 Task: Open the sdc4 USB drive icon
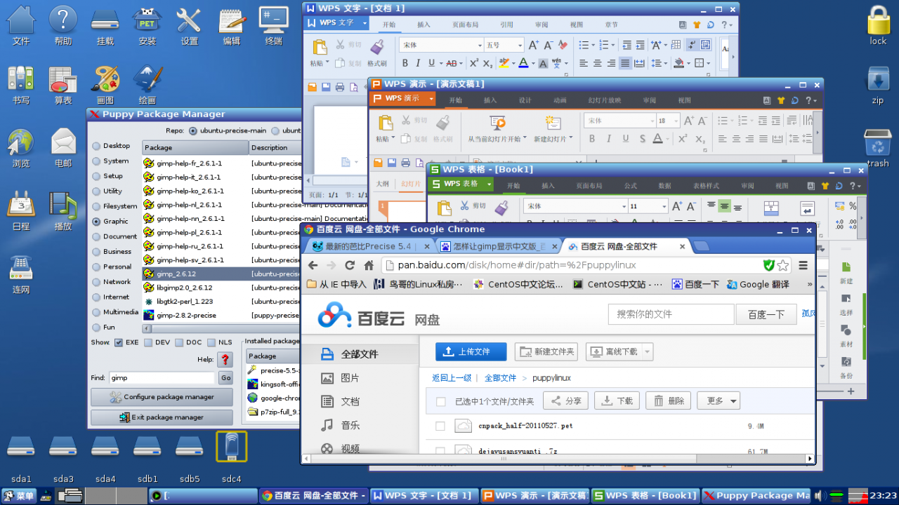[x=231, y=447]
